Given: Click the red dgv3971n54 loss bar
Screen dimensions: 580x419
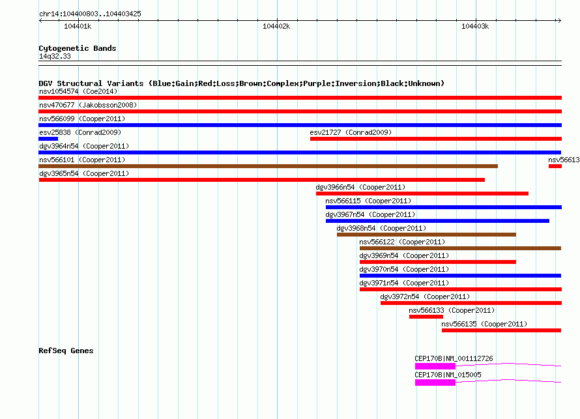Looking at the screenshot, I should (461, 289).
